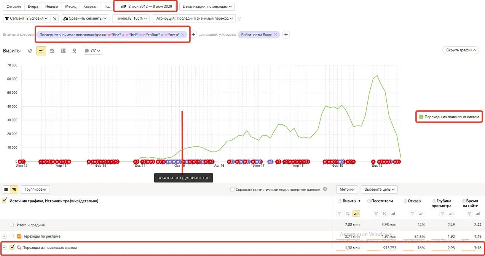Open the attribution help question icon
Screen dimensions: 485x256
[239, 19]
